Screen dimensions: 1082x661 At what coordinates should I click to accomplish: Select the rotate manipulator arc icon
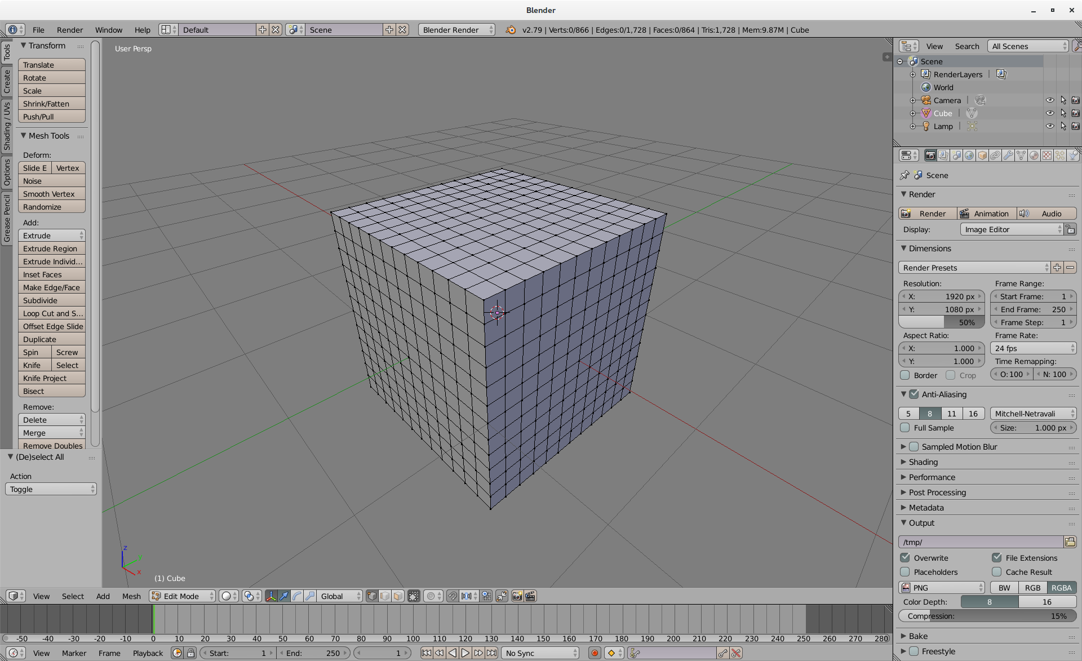(297, 596)
